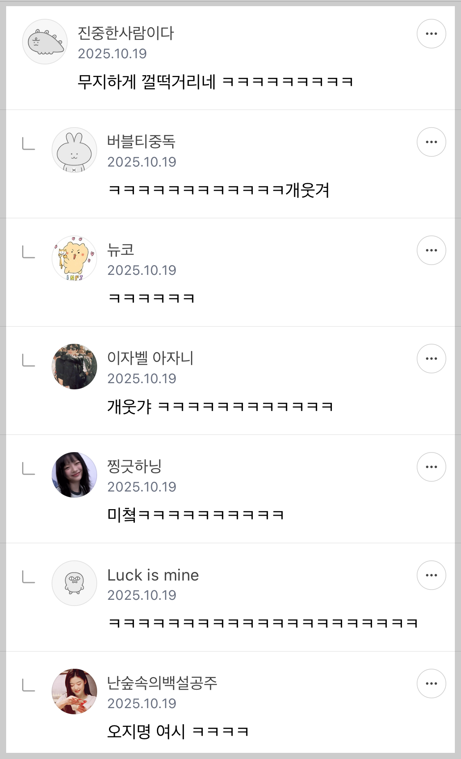Open 뉴코's profile image
461x759 pixels.
coord(74,258)
